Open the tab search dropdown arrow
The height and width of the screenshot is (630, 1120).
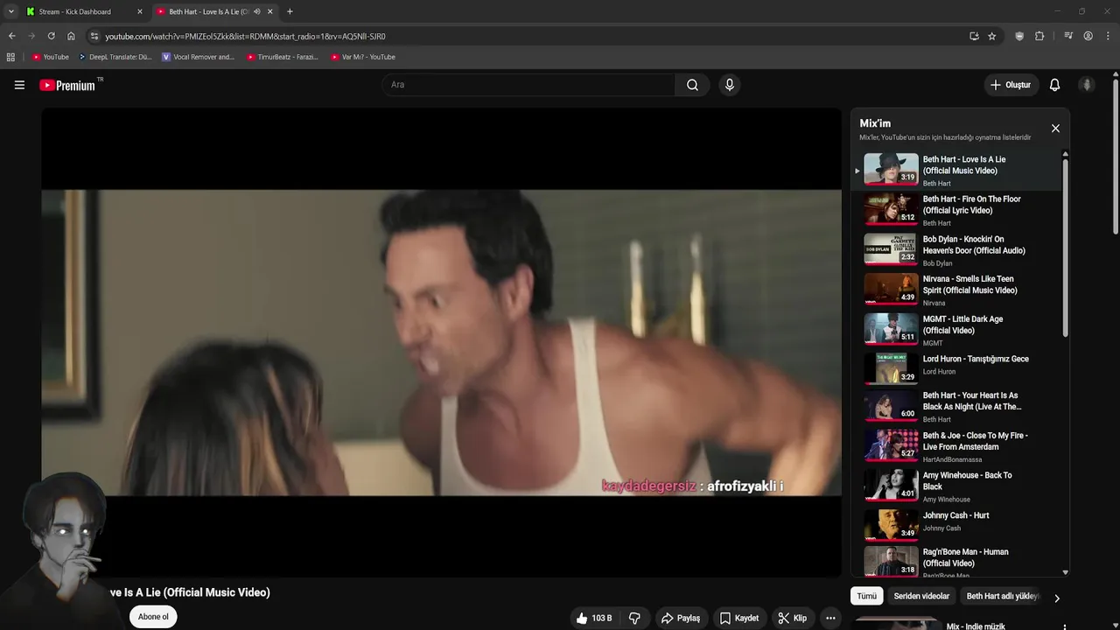pos(10,11)
